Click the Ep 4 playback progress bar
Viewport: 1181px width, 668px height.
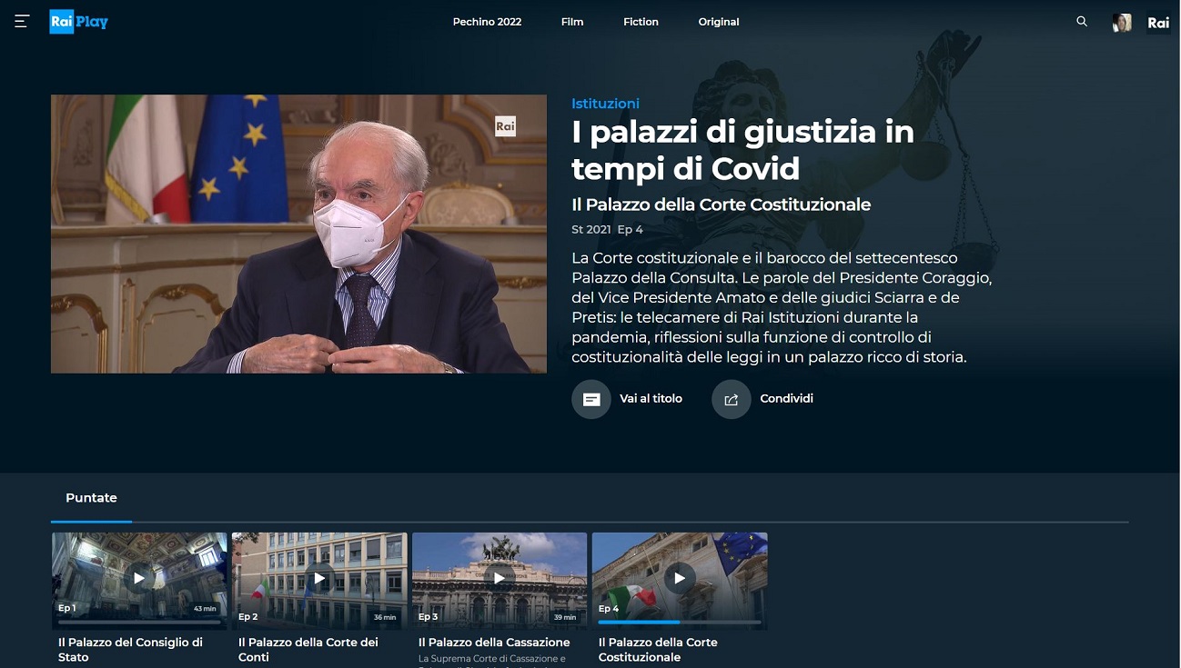click(679, 623)
